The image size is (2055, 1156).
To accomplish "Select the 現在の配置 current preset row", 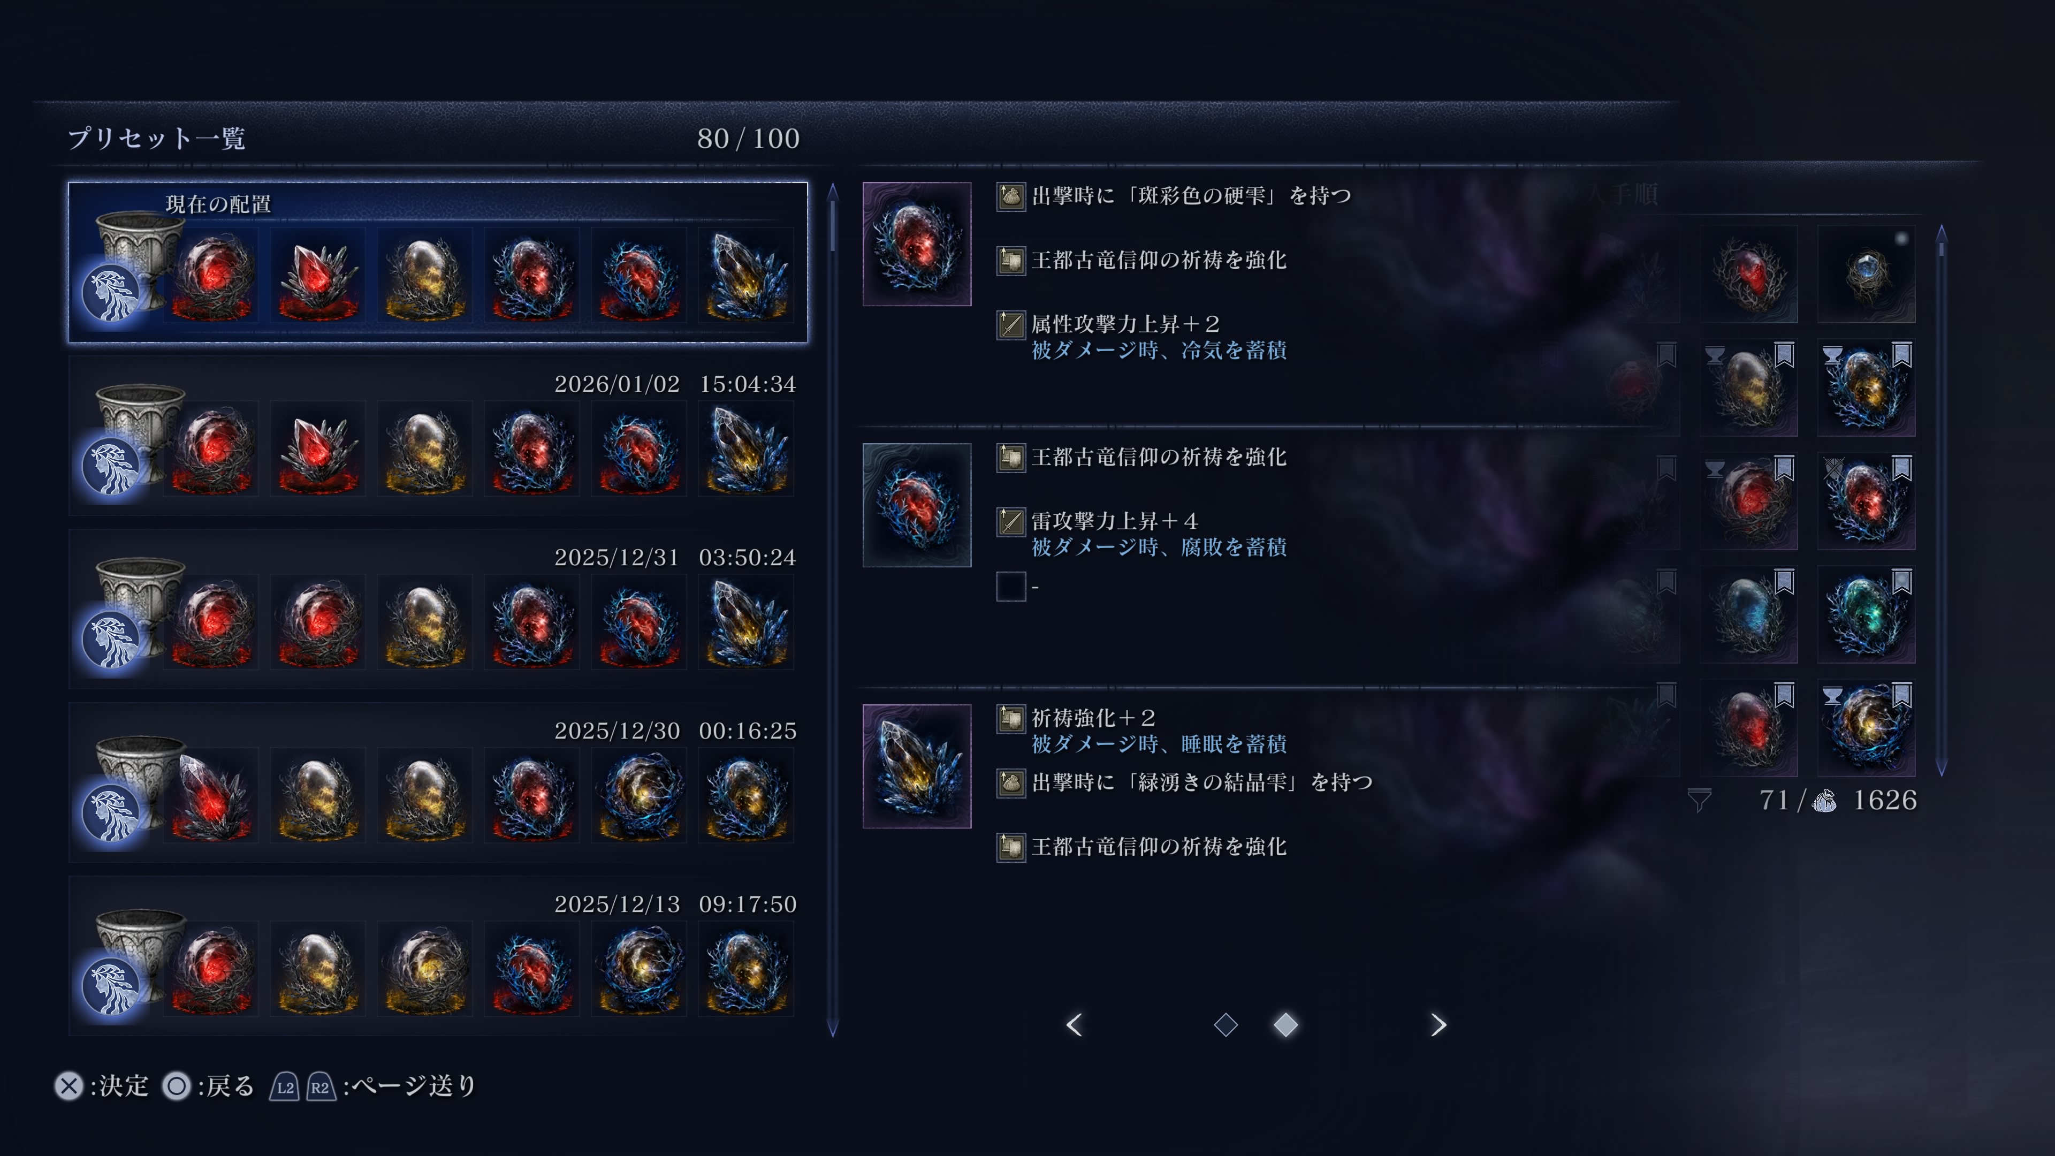I will (x=438, y=262).
